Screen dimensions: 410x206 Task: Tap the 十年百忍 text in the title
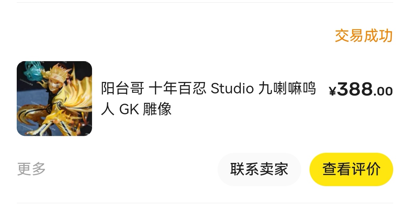(x=177, y=89)
